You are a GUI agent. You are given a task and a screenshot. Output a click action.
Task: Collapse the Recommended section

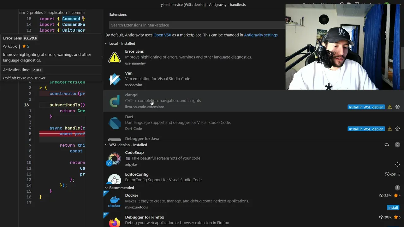point(106,188)
